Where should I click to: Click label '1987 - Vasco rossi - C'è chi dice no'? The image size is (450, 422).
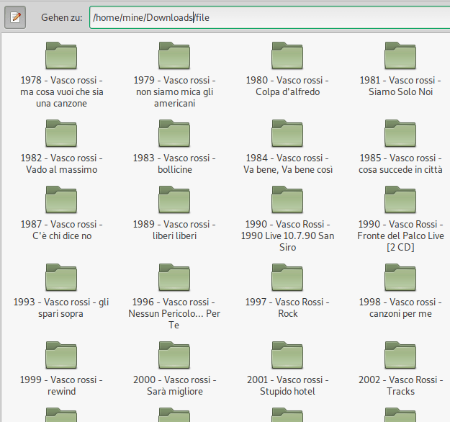[61, 230]
